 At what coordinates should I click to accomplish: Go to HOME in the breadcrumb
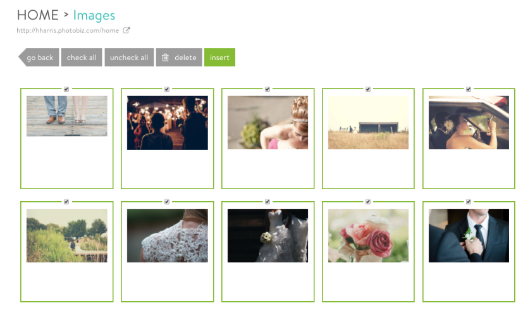pyautogui.click(x=38, y=15)
